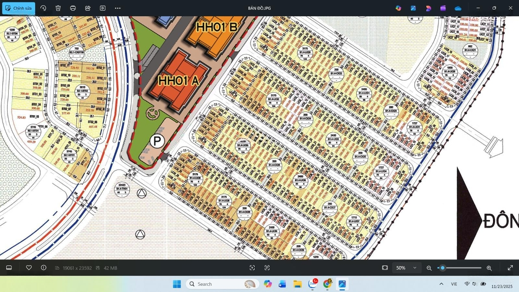Rotate the image with the rotate icon

coord(43,8)
